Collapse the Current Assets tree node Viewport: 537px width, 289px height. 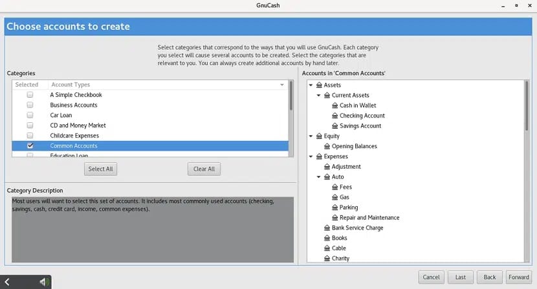(319, 95)
